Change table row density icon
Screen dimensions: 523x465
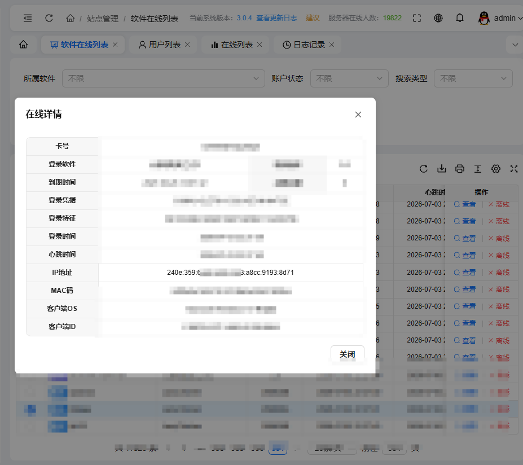tap(478, 169)
